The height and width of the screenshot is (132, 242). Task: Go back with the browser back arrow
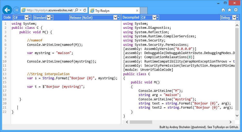pyautogui.click(x=7, y=10)
